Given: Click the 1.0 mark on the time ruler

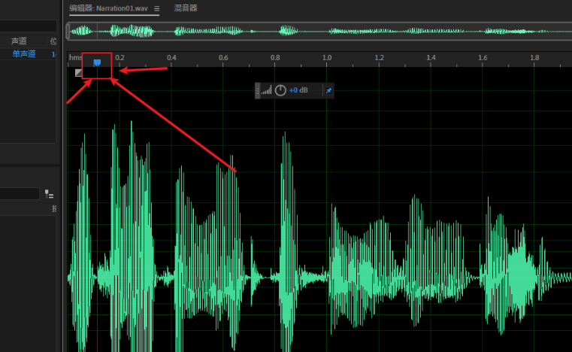Looking at the screenshot, I should point(327,58).
